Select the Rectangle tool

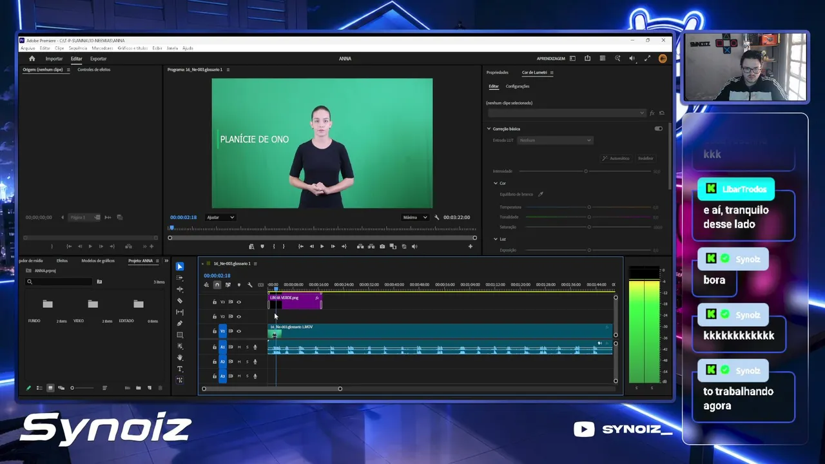click(180, 335)
